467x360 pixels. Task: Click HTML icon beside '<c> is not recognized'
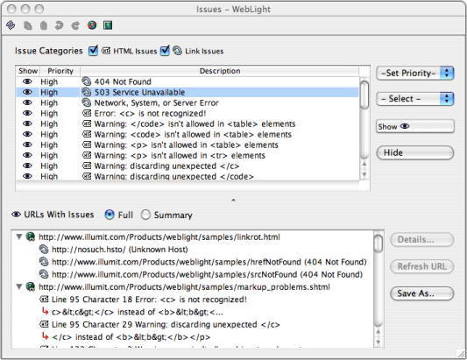(87, 113)
